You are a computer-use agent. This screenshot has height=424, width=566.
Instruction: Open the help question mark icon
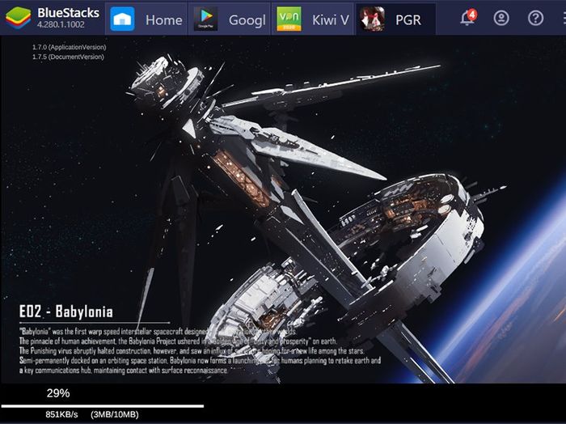[x=535, y=18]
